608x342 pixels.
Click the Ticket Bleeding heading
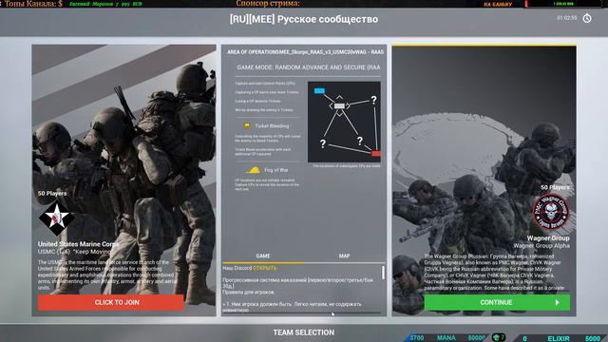click(x=272, y=126)
